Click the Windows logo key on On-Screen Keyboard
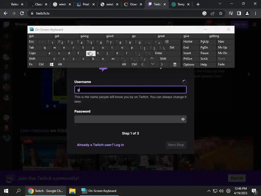Image resolution: width=261 pixels, height=196 pixels. 51,65
